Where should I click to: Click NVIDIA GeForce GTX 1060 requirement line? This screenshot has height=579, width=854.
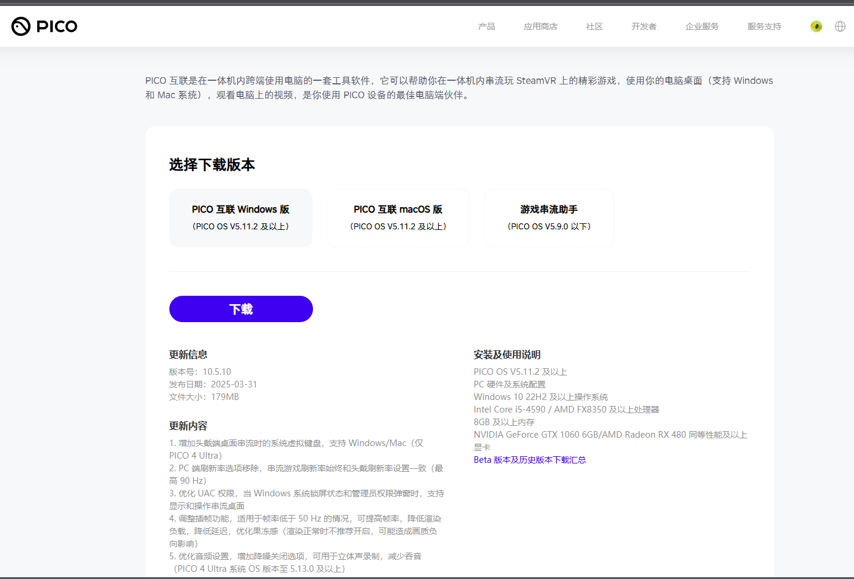pos(610,441)
